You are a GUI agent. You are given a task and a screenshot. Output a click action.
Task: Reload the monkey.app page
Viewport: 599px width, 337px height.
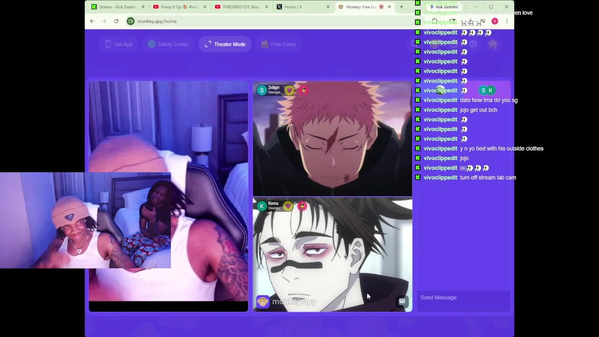(116, 21)
